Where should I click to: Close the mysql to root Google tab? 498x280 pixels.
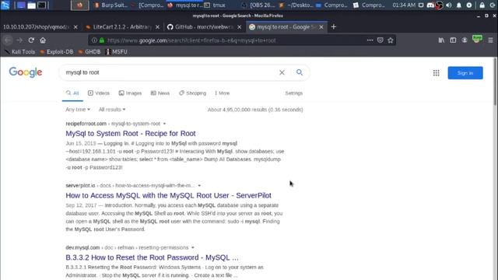(x=321, y=27)
